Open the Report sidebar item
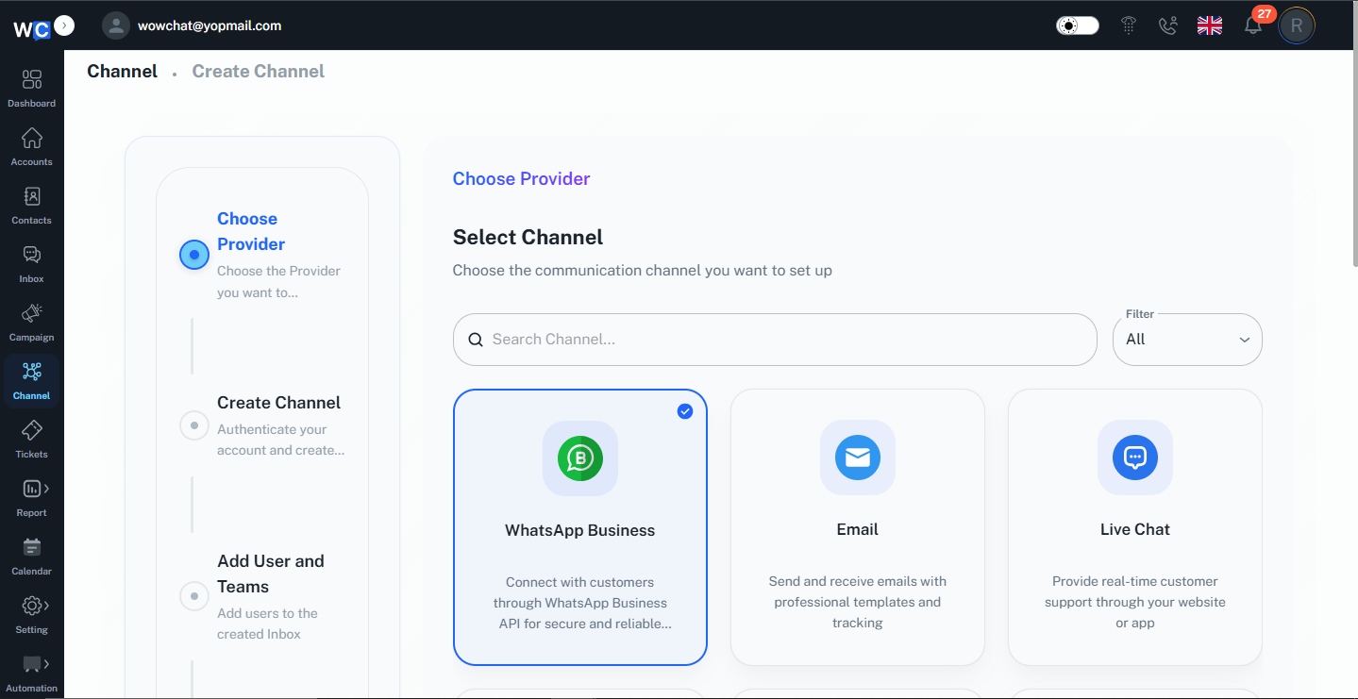Image resolution: width=1358 pixels, height=699 pixels. coord(32,498)
